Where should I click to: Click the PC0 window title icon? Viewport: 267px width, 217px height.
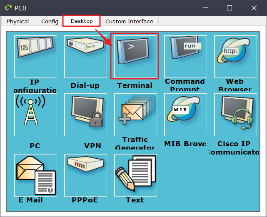8,8
